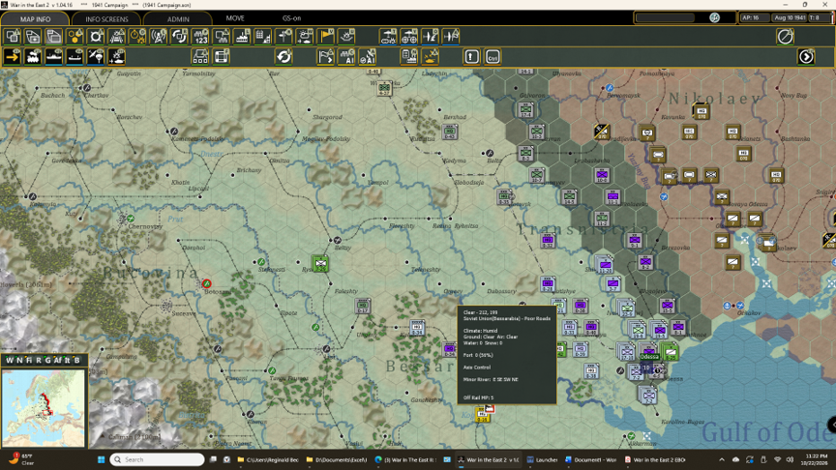Select the green unit counter near Stefanesti

(x=320, y=263)
